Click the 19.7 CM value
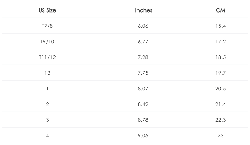250x145 pixels. pos(220,73)
